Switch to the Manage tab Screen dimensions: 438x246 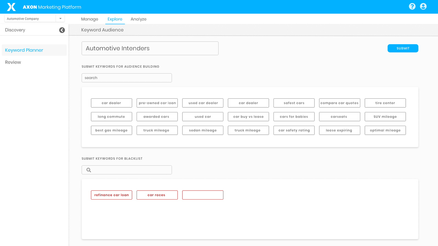click(x=90, y=19)
